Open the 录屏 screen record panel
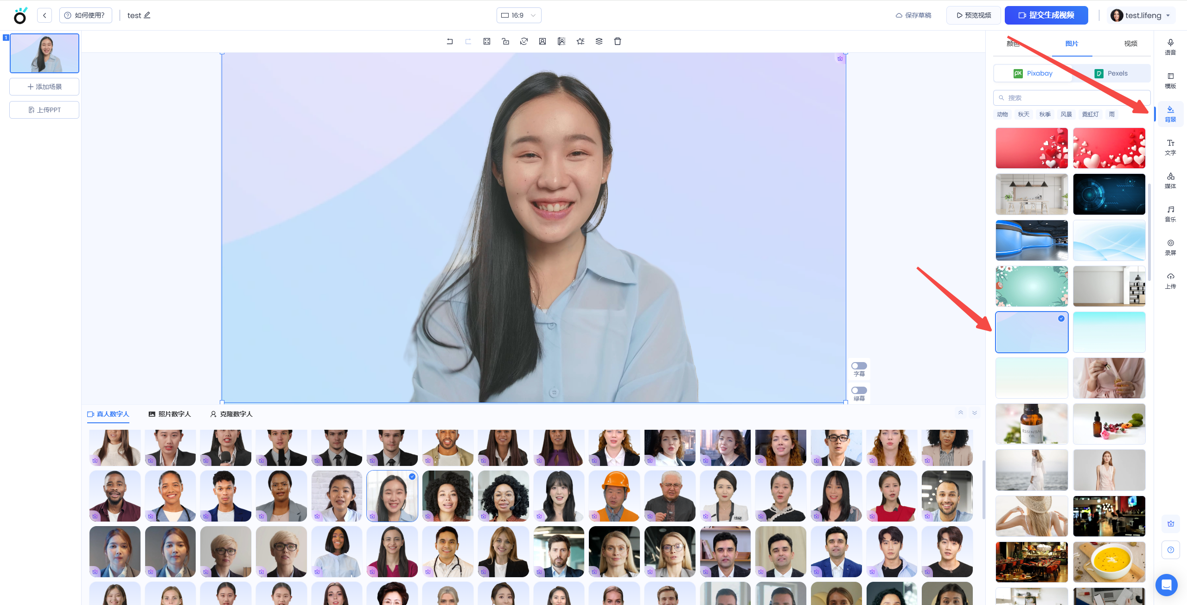The width and height of the screenshot is (1187, 605). click(1170, 247)
